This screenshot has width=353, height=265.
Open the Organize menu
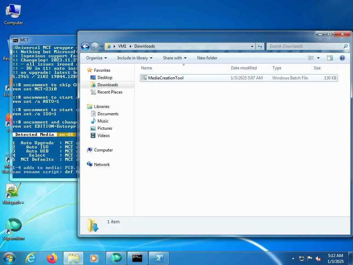click(97, 58)
